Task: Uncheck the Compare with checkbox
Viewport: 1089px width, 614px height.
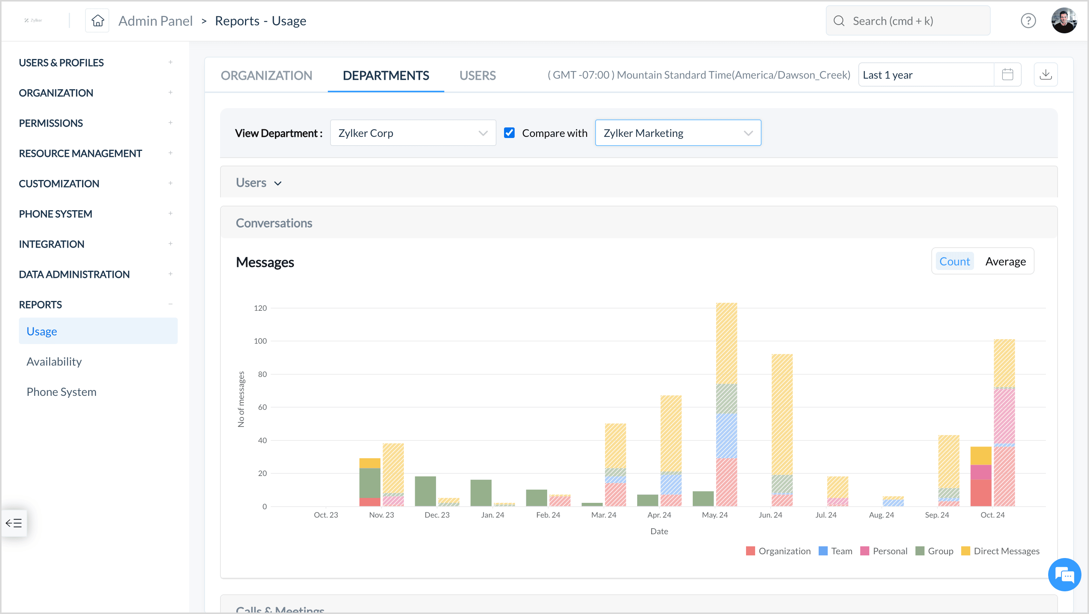Action: coord(509,133)
